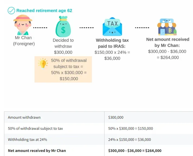Click 'Decided to withdraw $300,000' text

(63, 46)
